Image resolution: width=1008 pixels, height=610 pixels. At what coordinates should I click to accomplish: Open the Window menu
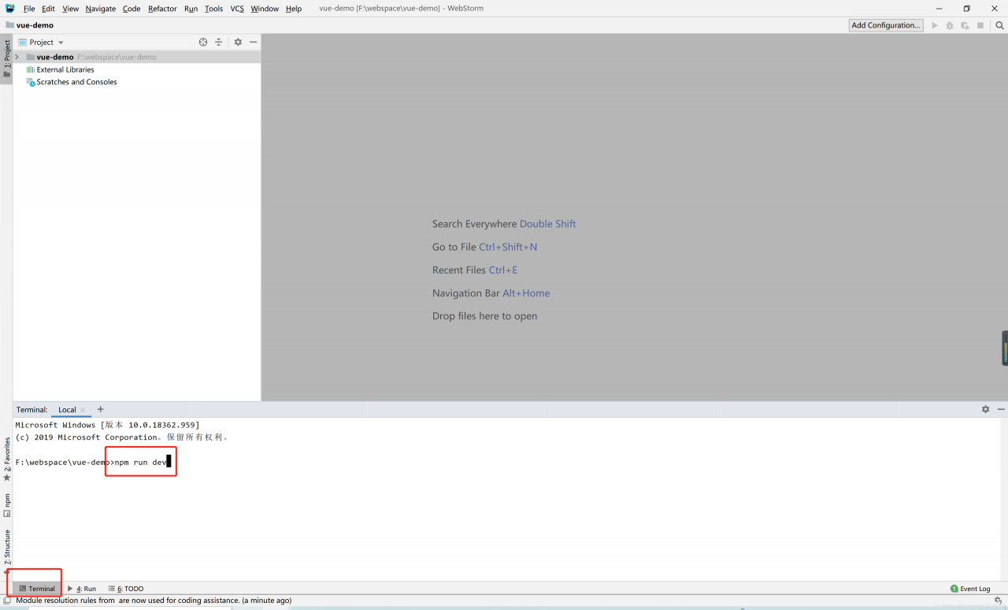[x=265, y=9]
